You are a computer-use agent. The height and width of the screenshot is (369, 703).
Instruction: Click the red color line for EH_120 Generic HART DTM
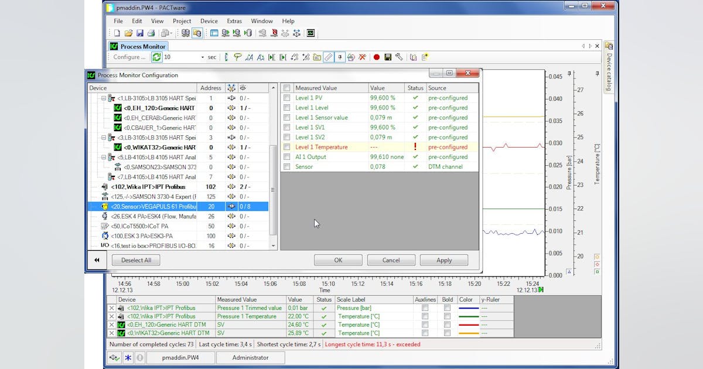(467, 324)
